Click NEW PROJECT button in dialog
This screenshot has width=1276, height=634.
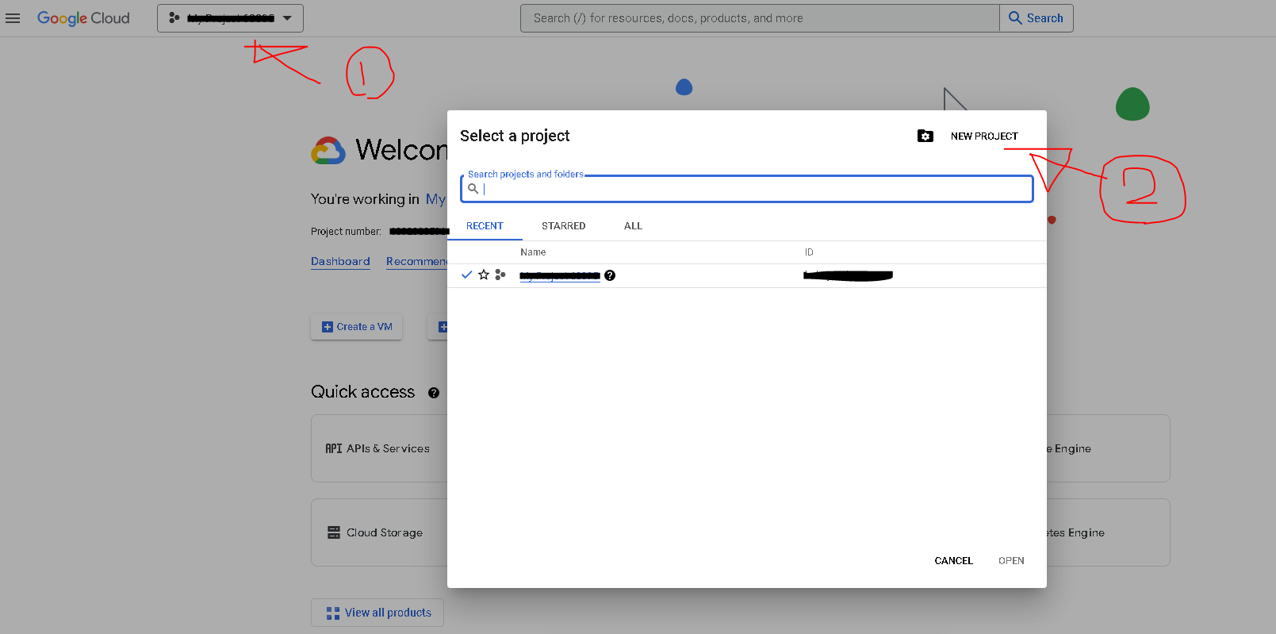(984, 136)
